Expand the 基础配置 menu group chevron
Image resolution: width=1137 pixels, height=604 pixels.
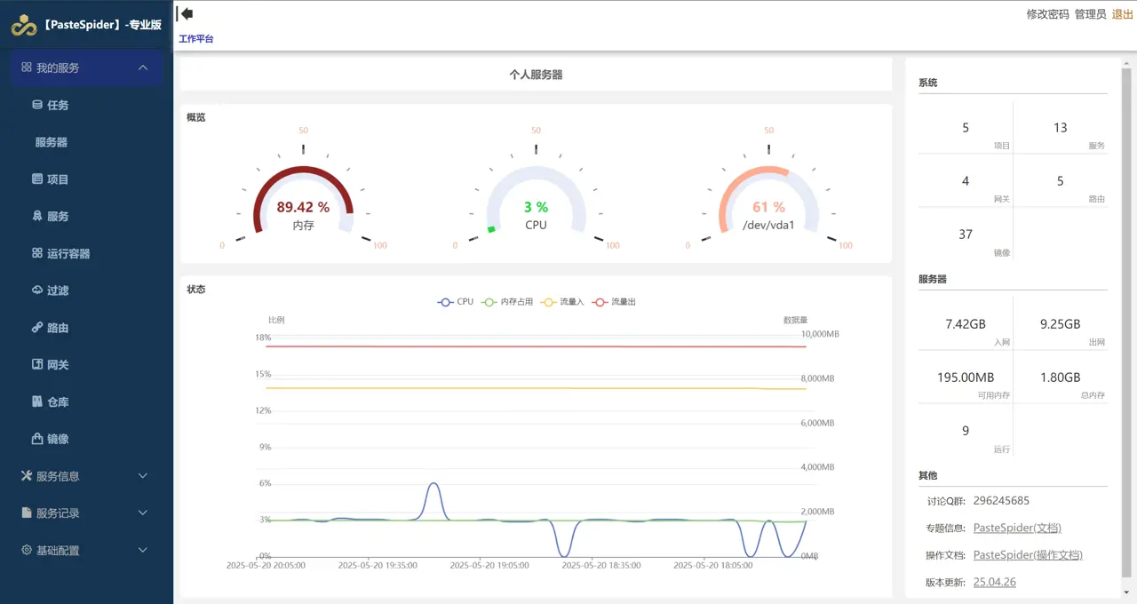(x=143, y=551)
